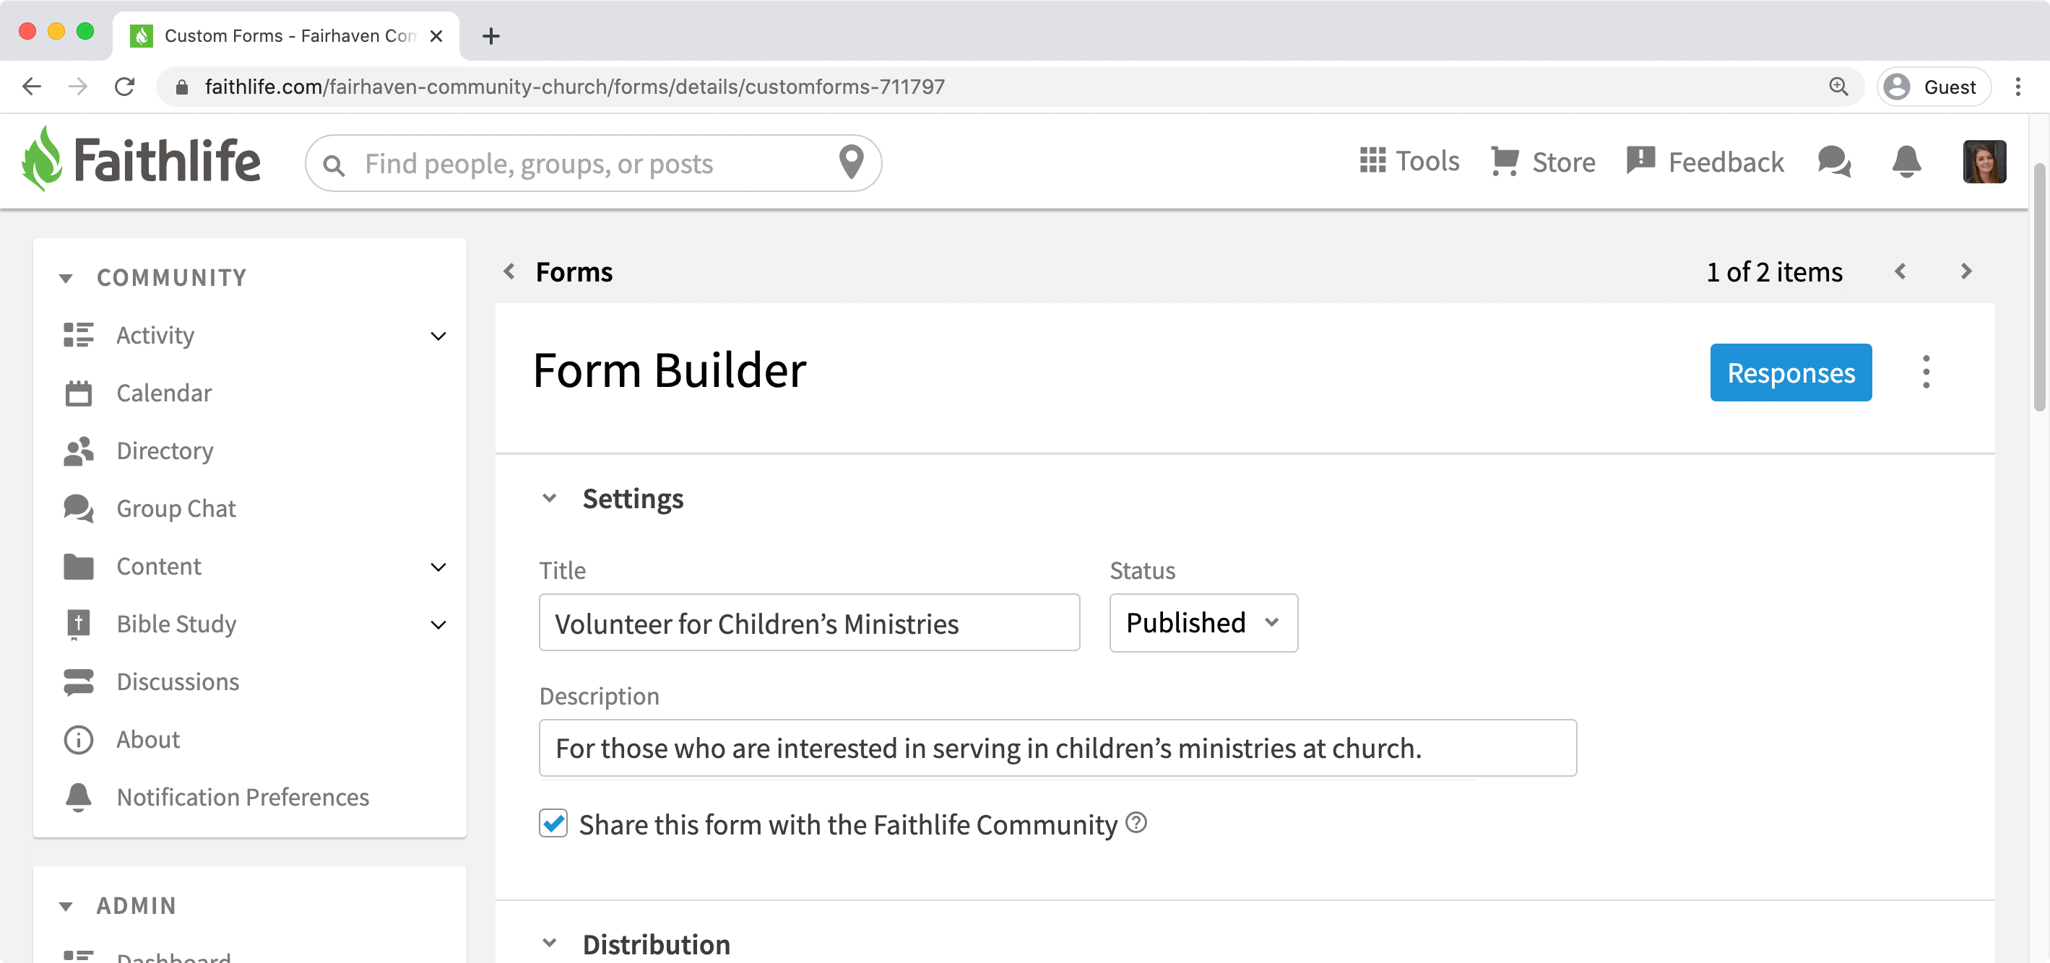2050x963 pixels.
Task: Collapse the ADMIN section
Action: [65, 907]
